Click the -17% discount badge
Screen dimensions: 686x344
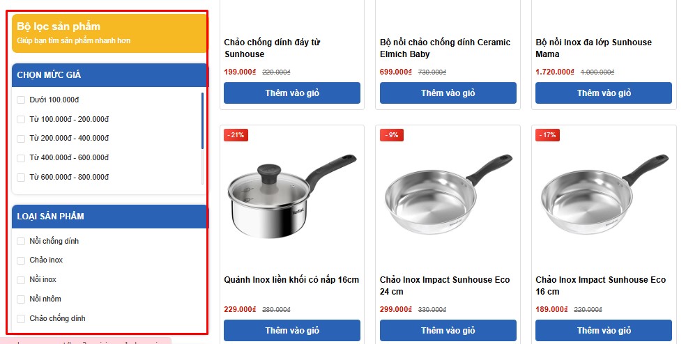tap(547, 135)
